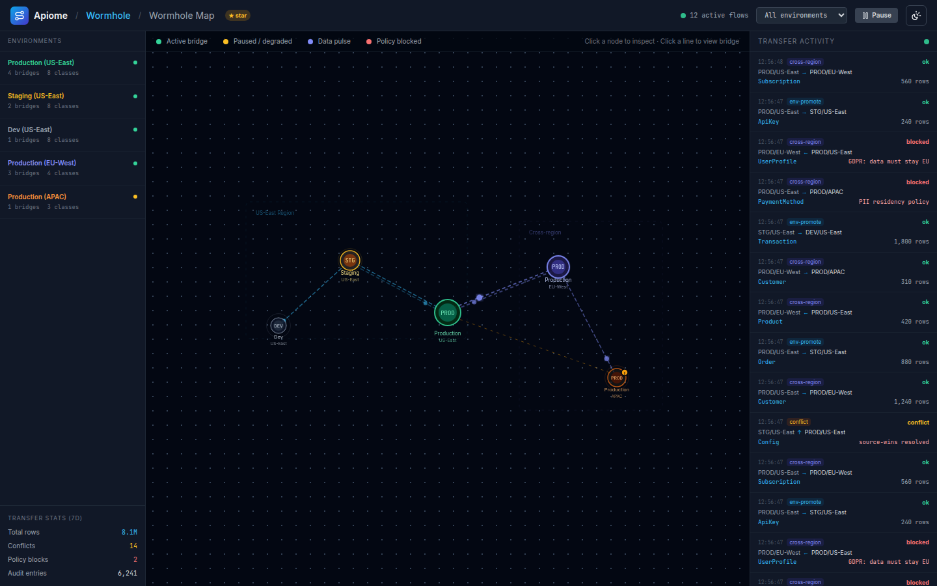Screen dimensions: 937x586
Task: Click the Paused / degraded legend entry
Action: pyautogui.click(x=258, y=41)
